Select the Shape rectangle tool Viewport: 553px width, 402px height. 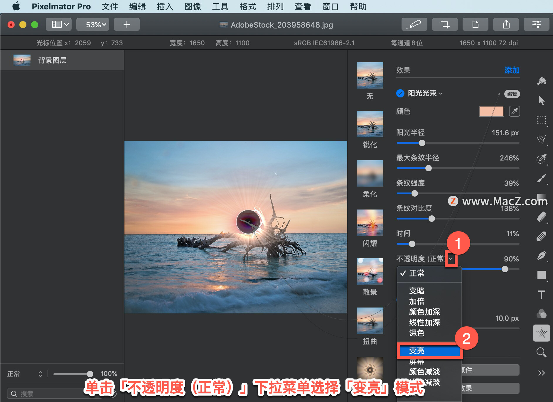542,275
